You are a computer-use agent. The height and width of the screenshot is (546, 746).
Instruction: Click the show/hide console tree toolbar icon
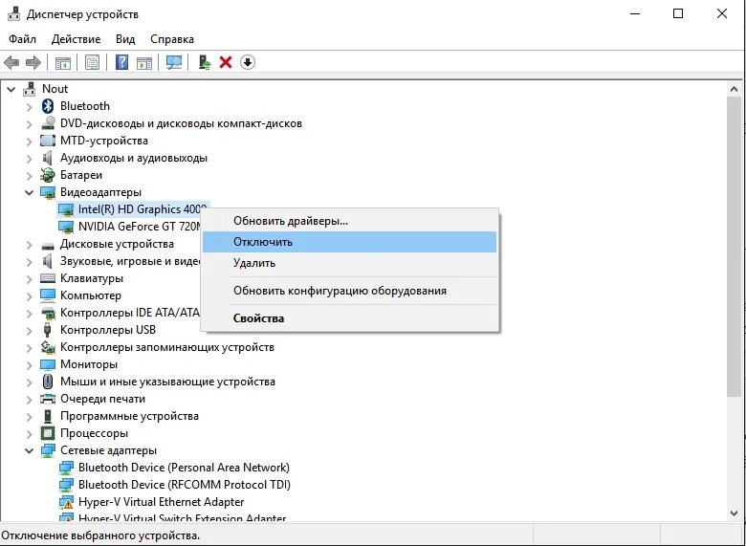pyautogui.click(x=63, y=62)
